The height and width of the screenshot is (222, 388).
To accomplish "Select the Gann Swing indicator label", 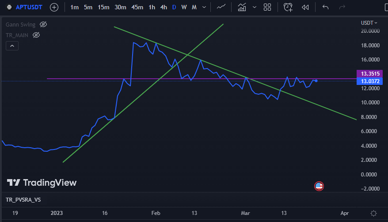I will coord(20,24).
